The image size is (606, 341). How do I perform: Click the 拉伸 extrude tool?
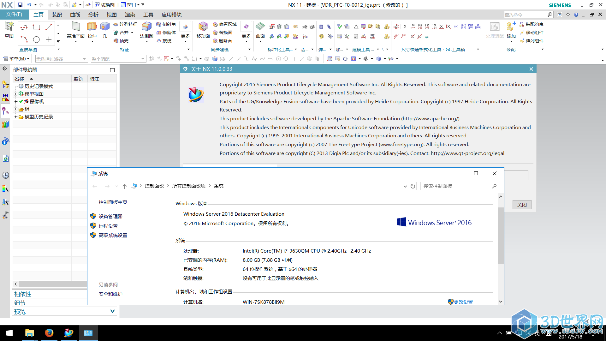tap(92, 30)
